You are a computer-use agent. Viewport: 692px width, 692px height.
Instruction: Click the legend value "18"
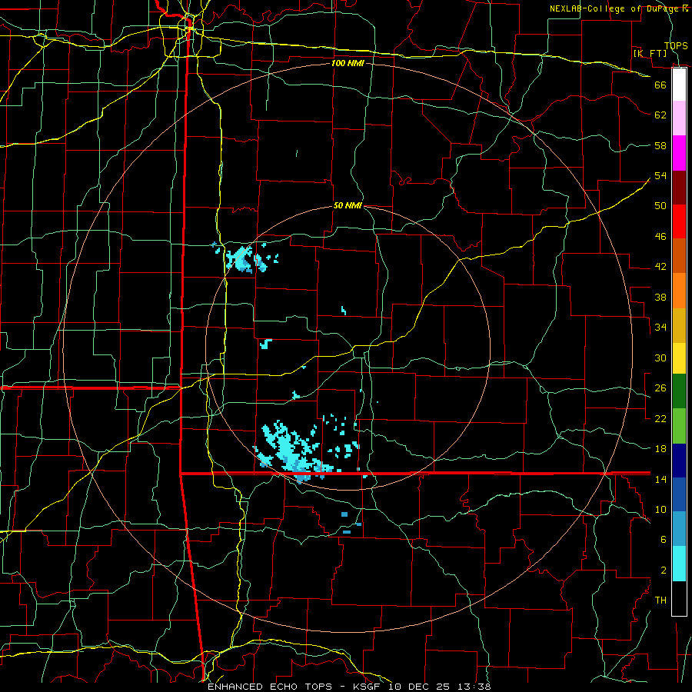[660, 449]
